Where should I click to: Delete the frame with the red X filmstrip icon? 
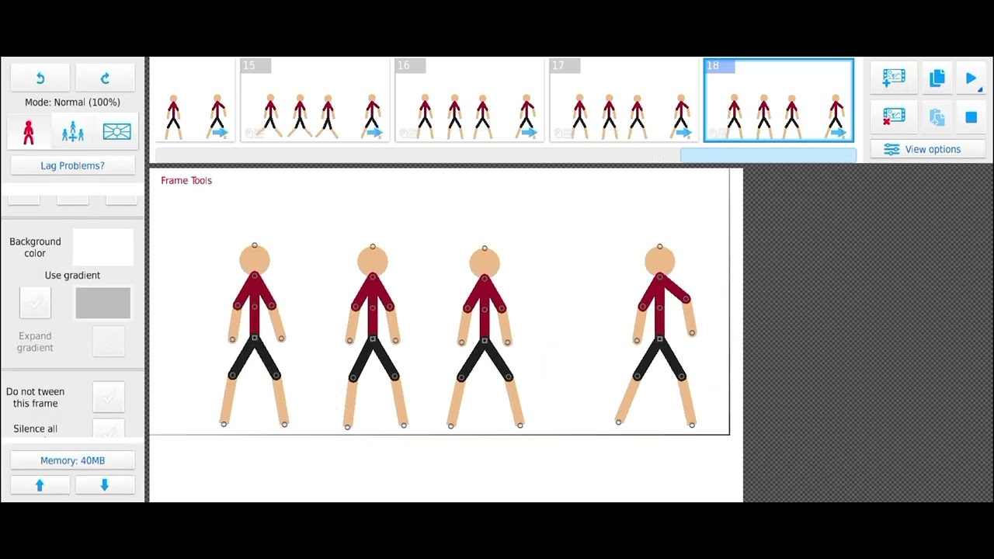click(x=894, y=117)
